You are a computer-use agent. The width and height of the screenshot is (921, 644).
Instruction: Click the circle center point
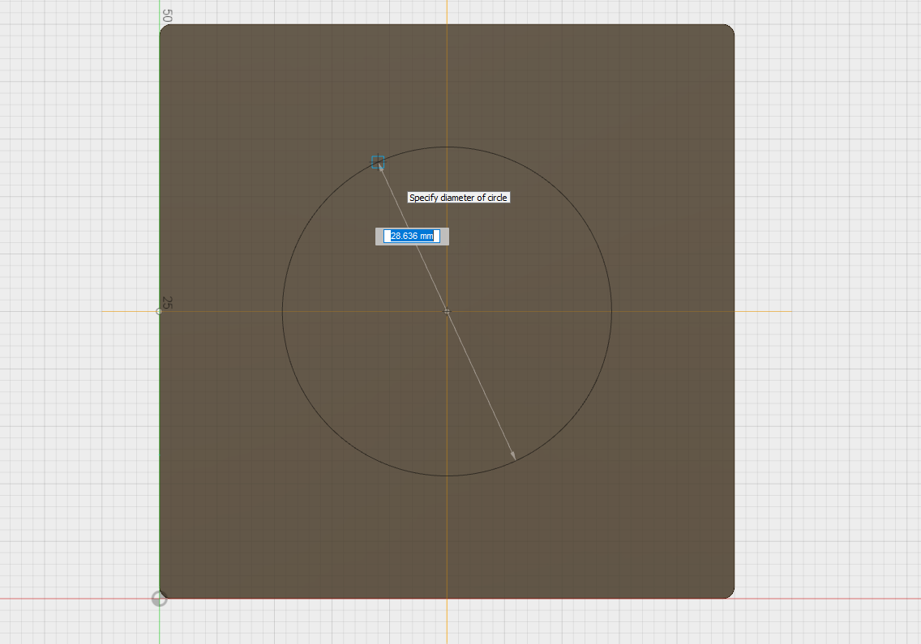tap(447, 311)
